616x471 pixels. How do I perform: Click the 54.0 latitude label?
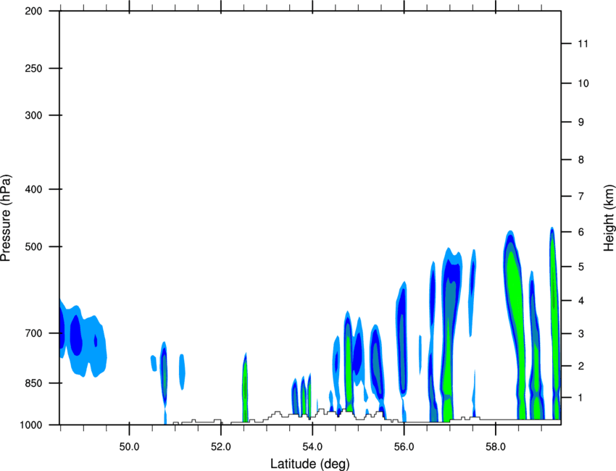pyautogui.click(x=313, y=447)
